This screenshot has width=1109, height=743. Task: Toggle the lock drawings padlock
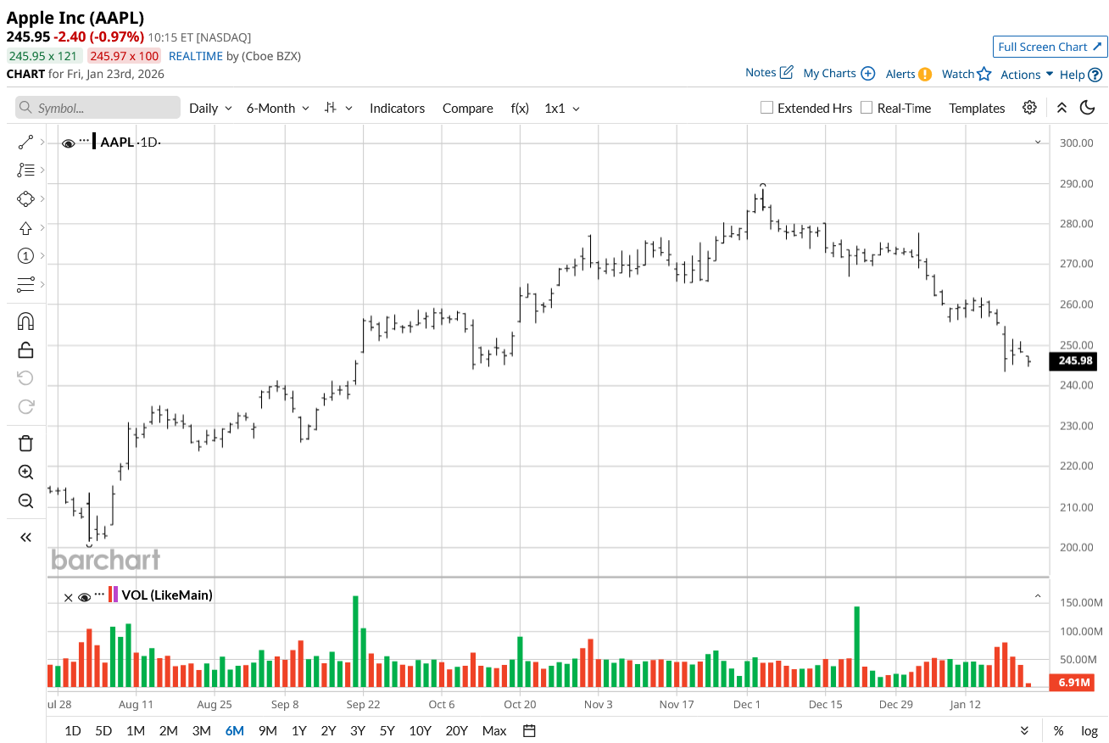(x=25, y=349)
